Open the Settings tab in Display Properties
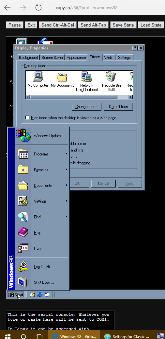Viewport: 165px width, 339px height. pos(124,58)
